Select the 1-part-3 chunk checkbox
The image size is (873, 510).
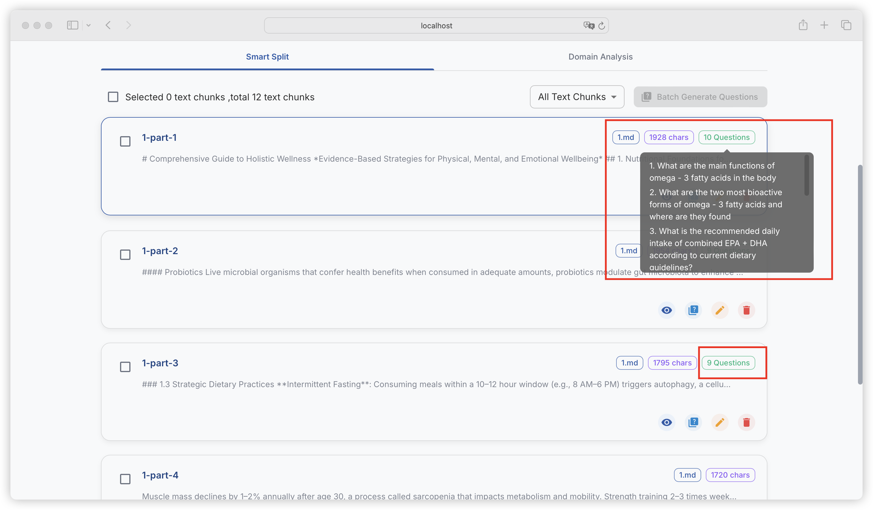click(x=125, y=367)
